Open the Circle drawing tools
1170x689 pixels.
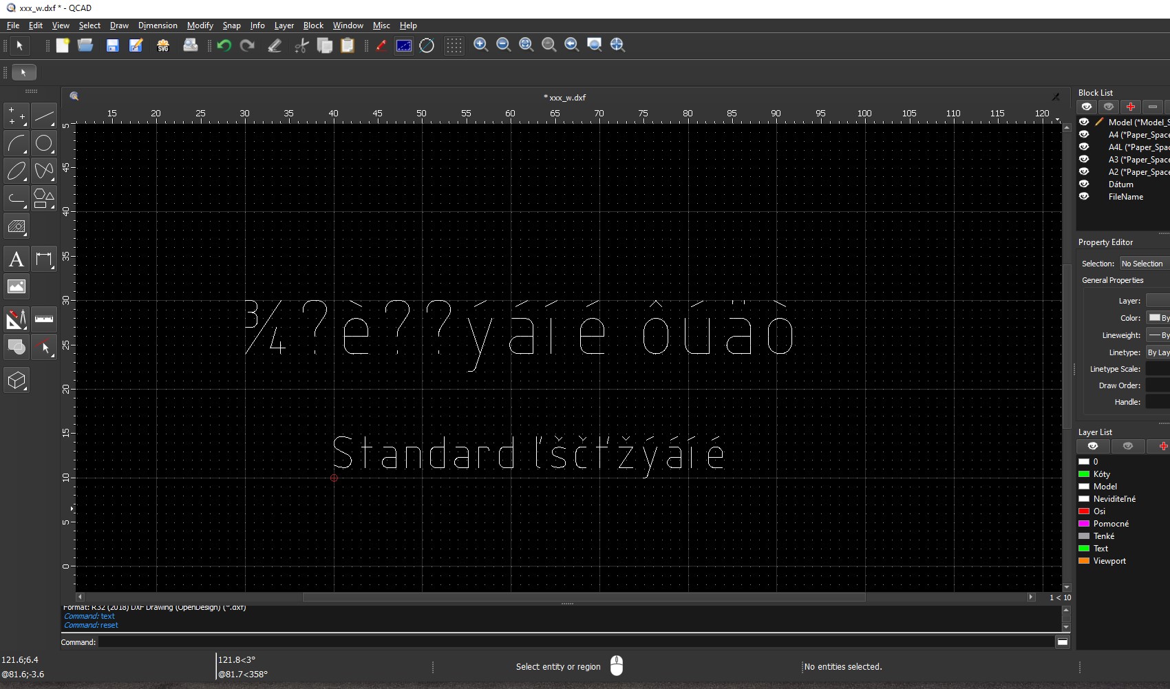[x=44, y=143]
